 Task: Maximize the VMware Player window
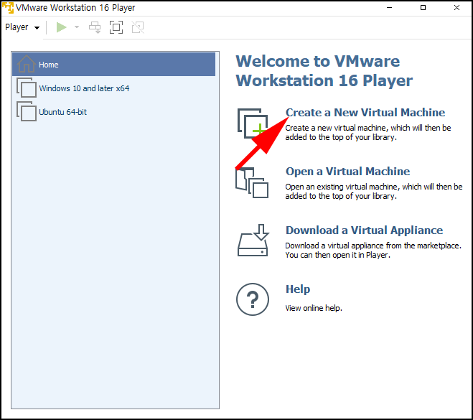pos(423,8)
